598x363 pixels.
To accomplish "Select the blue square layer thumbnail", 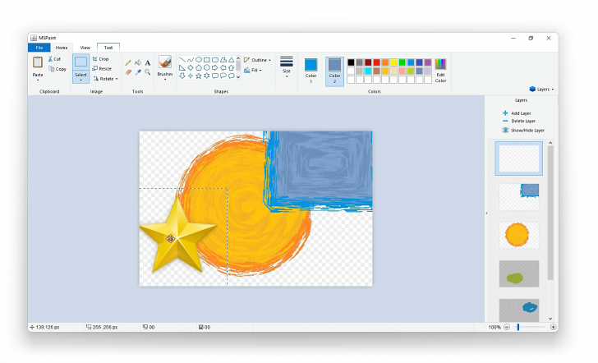I will pyautogui.click(x=518, y=197).
